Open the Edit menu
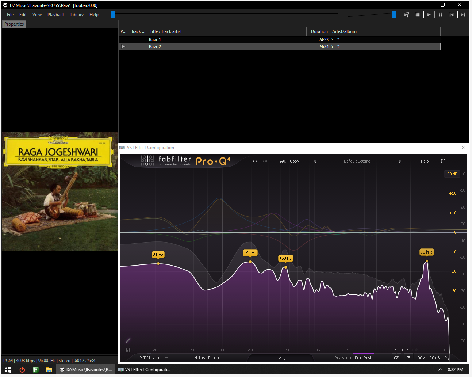This screenshot has height=377, width=472. 23,15
